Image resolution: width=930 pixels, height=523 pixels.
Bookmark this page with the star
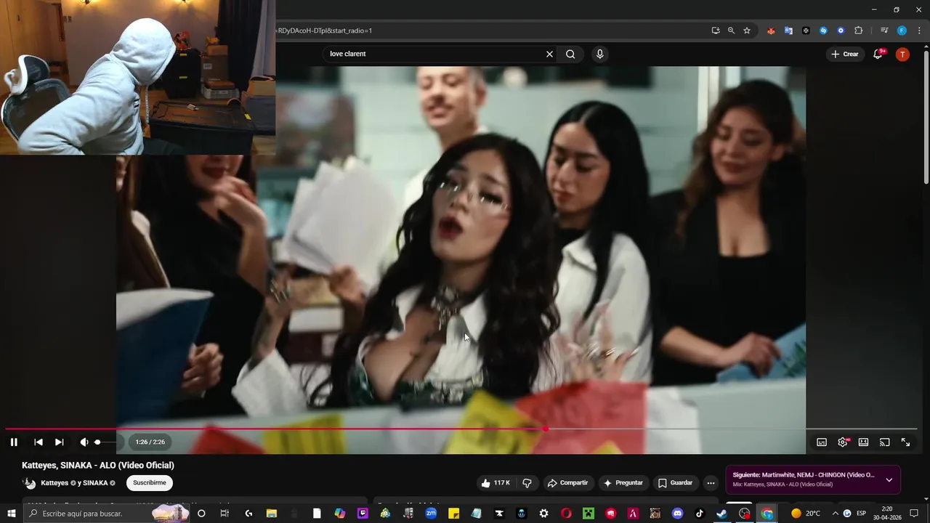[x=747, y=31]
